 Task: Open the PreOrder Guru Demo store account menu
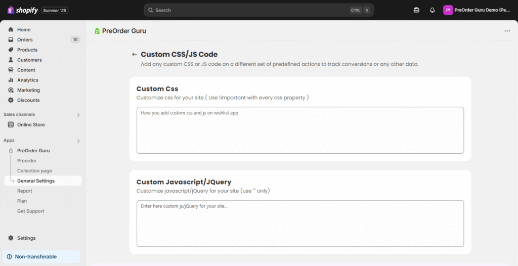coord(477,10)
